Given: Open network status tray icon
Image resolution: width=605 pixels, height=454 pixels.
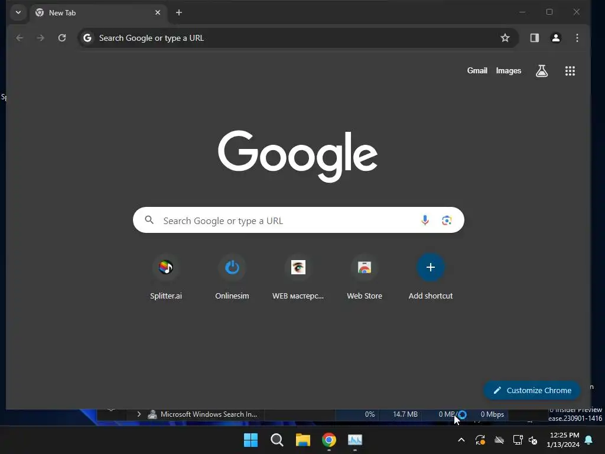Looking at the screenshot, I should (x=518, y=440).
